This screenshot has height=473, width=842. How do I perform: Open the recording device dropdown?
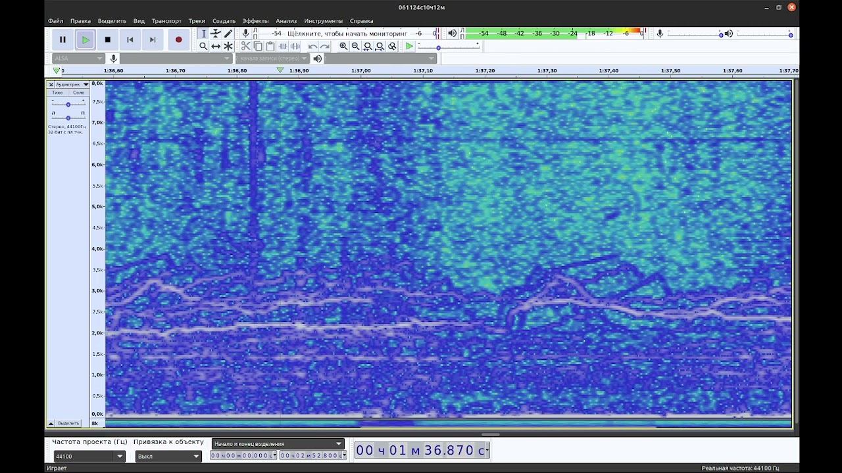tap(176, 58)
